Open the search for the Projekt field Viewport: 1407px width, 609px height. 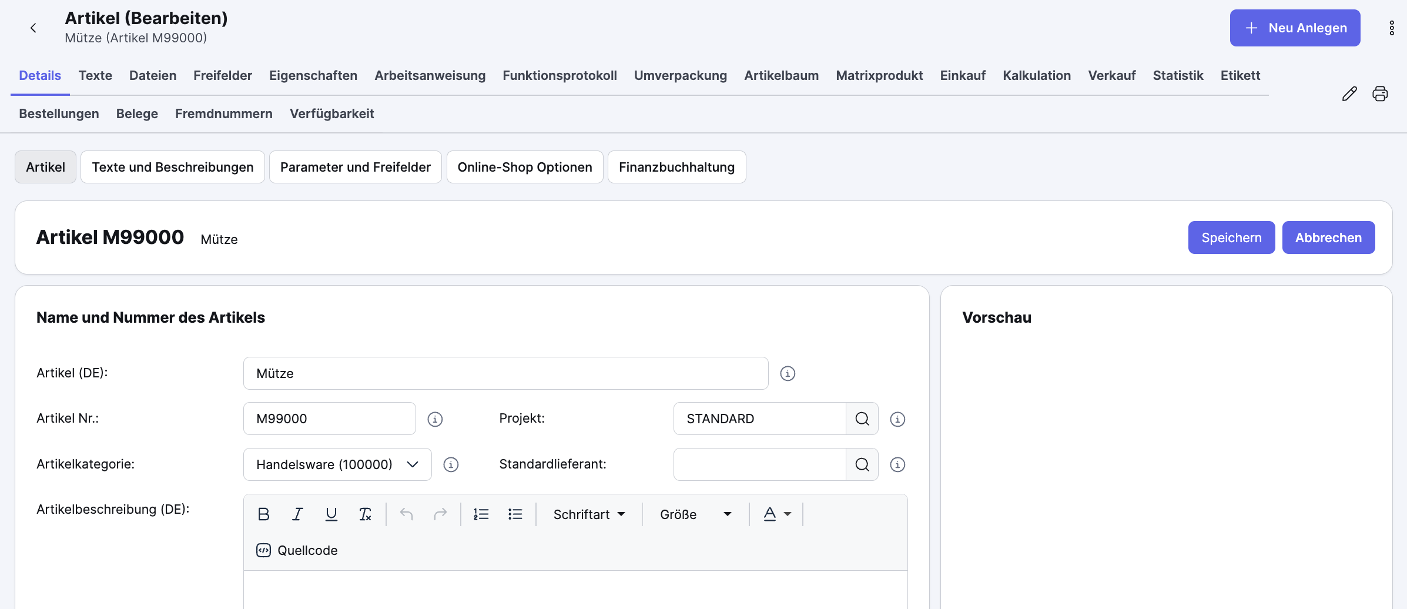tap(862, 418)
